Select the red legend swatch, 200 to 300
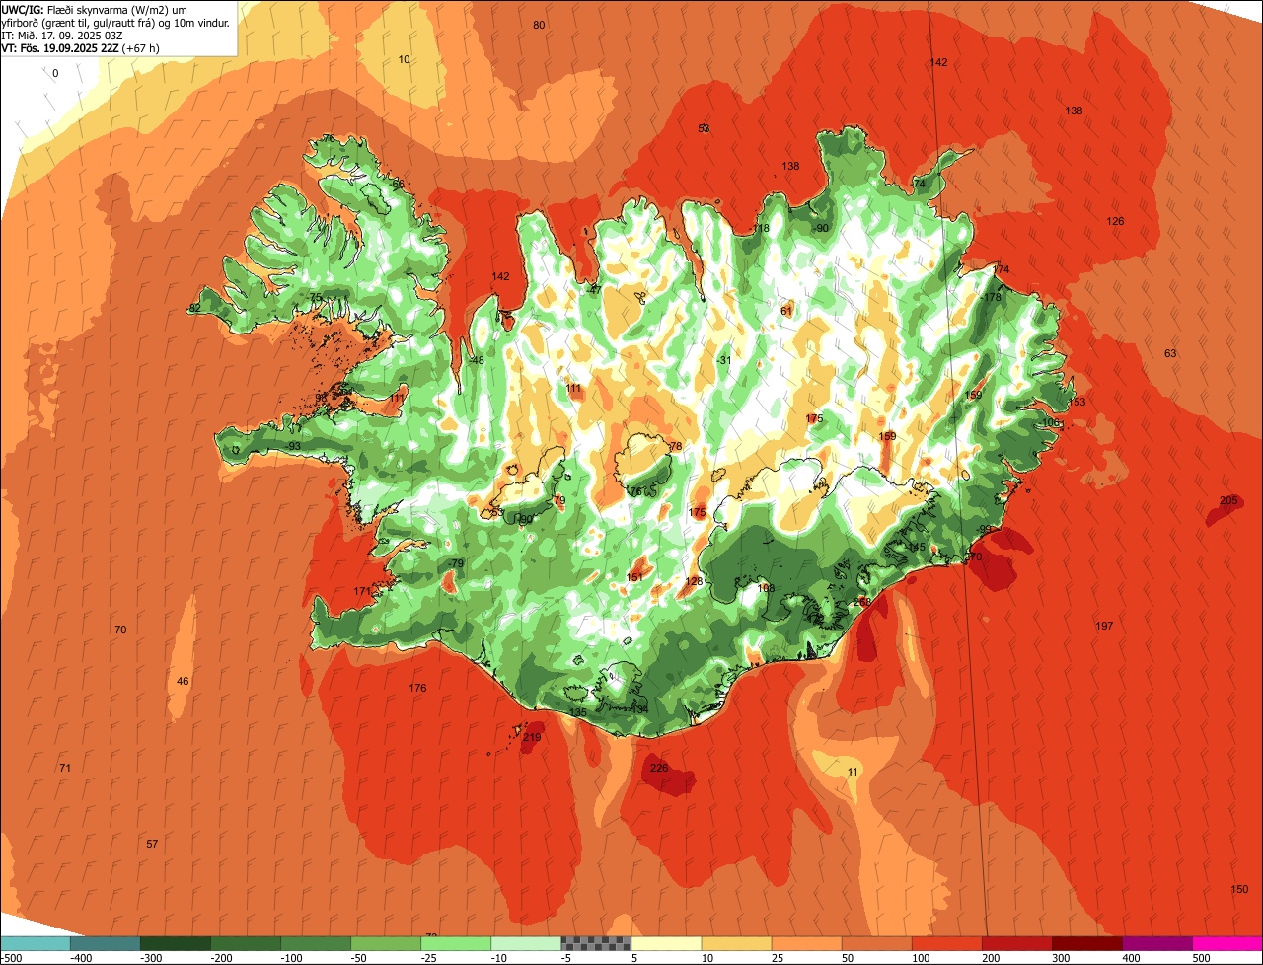 tap(1016, 943)
